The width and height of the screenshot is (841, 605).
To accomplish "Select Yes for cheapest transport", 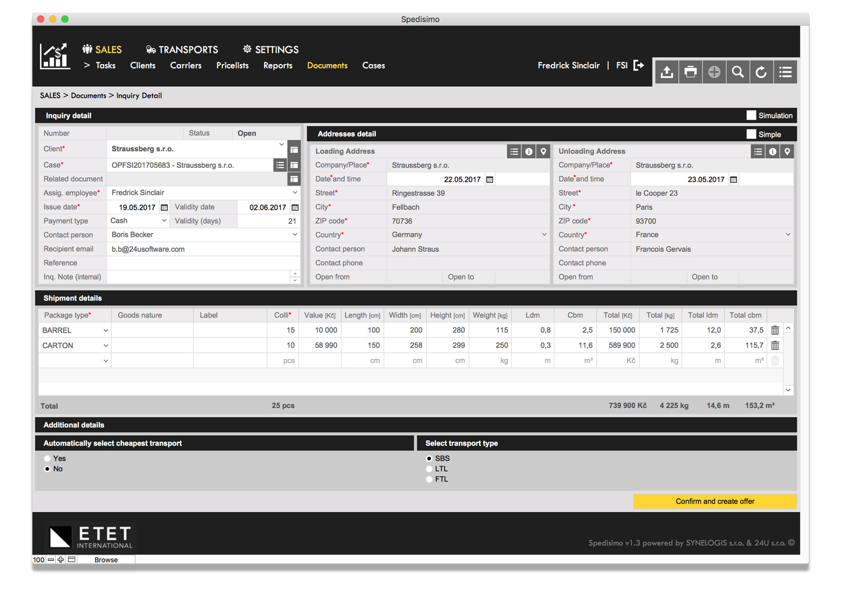I will (48, 458).
